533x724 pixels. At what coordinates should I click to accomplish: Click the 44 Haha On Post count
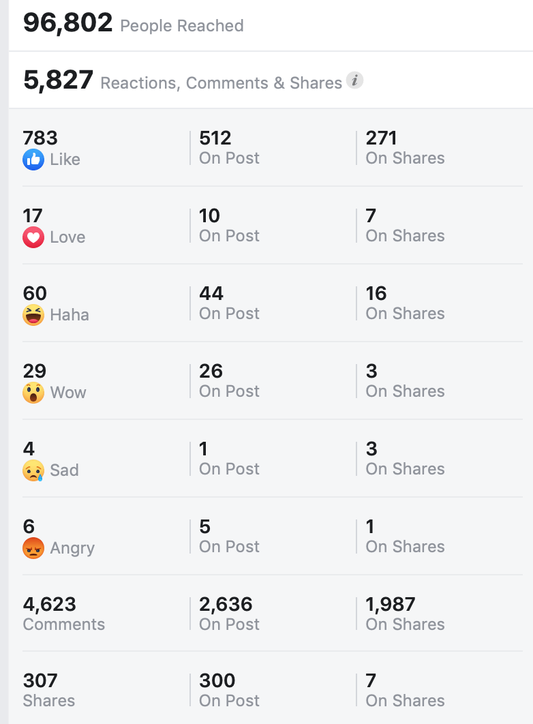coord(211,294)
